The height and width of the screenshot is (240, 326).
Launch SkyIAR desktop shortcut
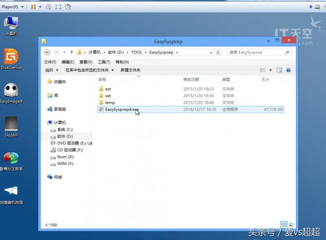click(11, 127)
